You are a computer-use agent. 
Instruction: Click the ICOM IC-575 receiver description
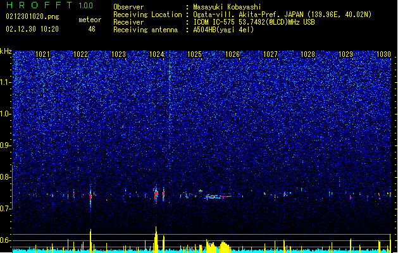(x=254, y=22)
